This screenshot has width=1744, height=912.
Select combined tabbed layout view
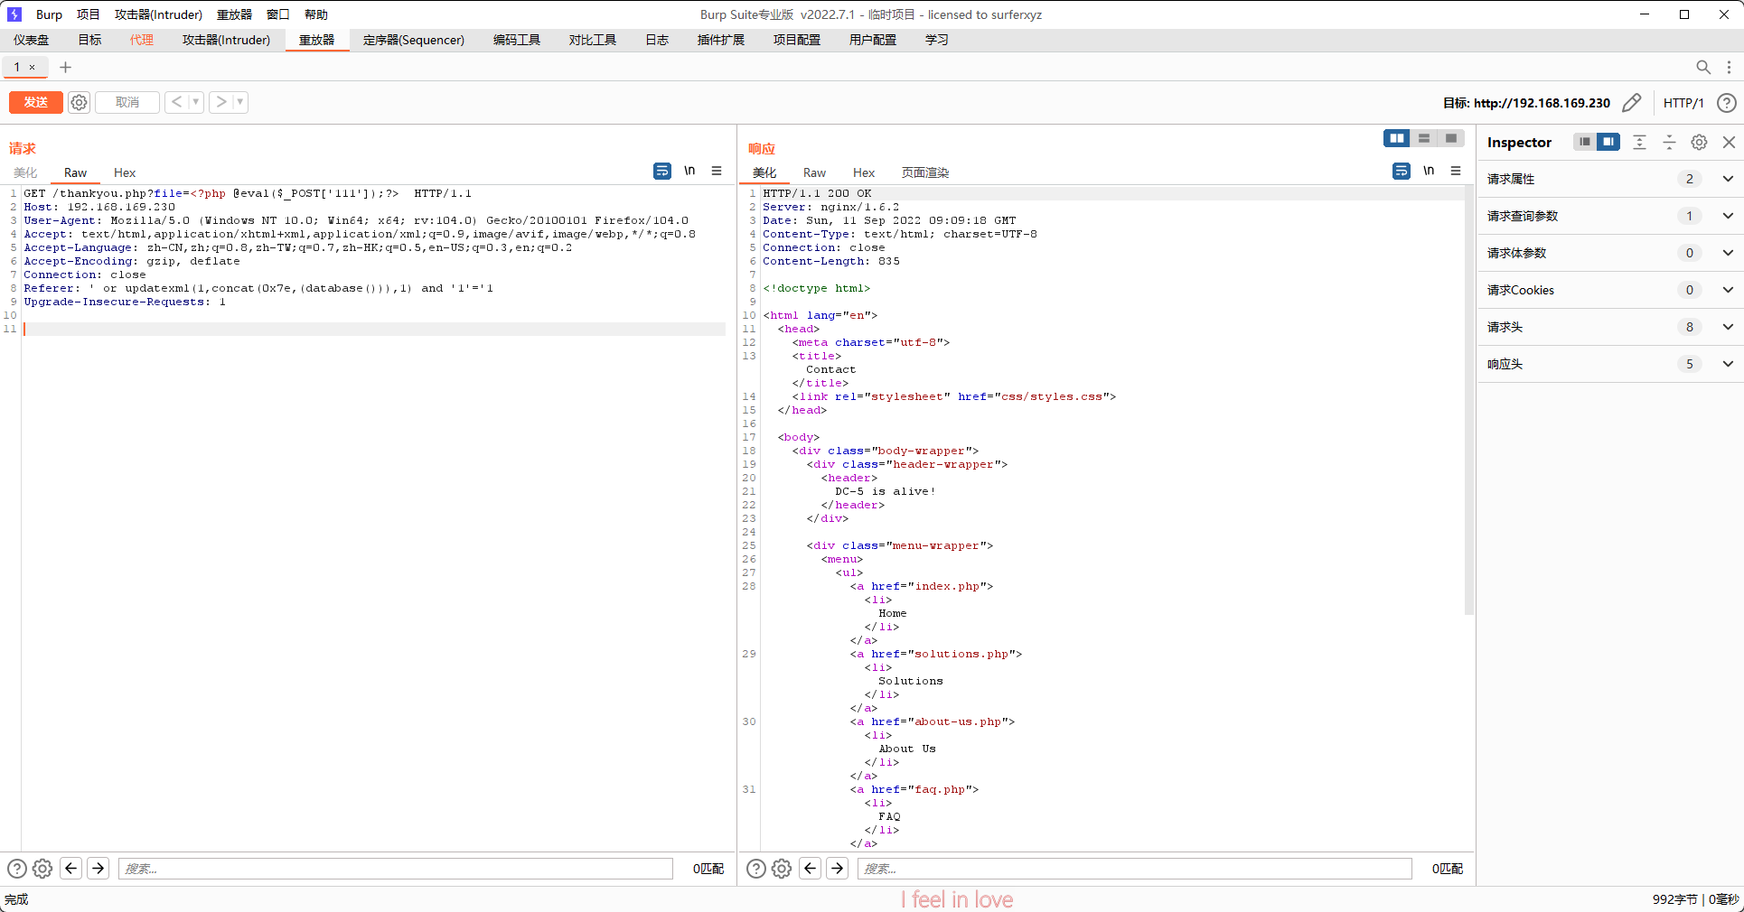coord(1451,138)
